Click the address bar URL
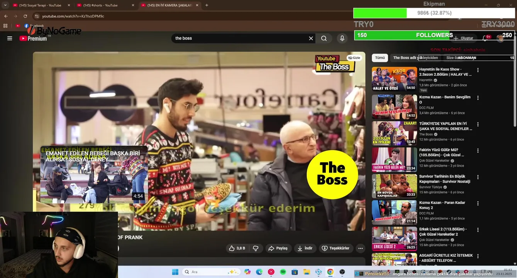The height and width of the screenshot is (278, 517). [x=73, y=16]
